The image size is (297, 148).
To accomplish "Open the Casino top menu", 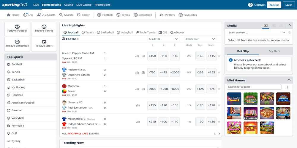I will 69,5.
